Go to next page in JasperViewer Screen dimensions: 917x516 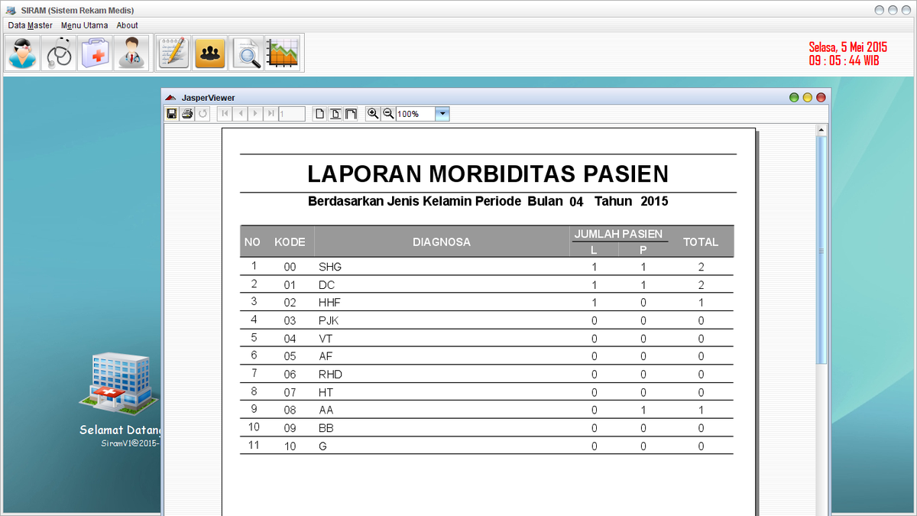pos(255,114)
